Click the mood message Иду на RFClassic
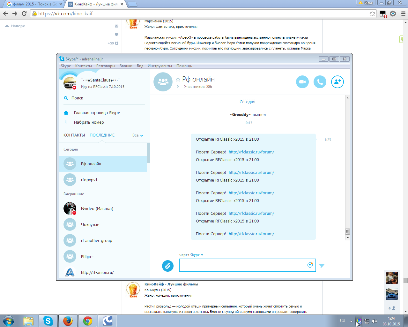This screenshot has height=327, width=408. (x=103, y=87)
